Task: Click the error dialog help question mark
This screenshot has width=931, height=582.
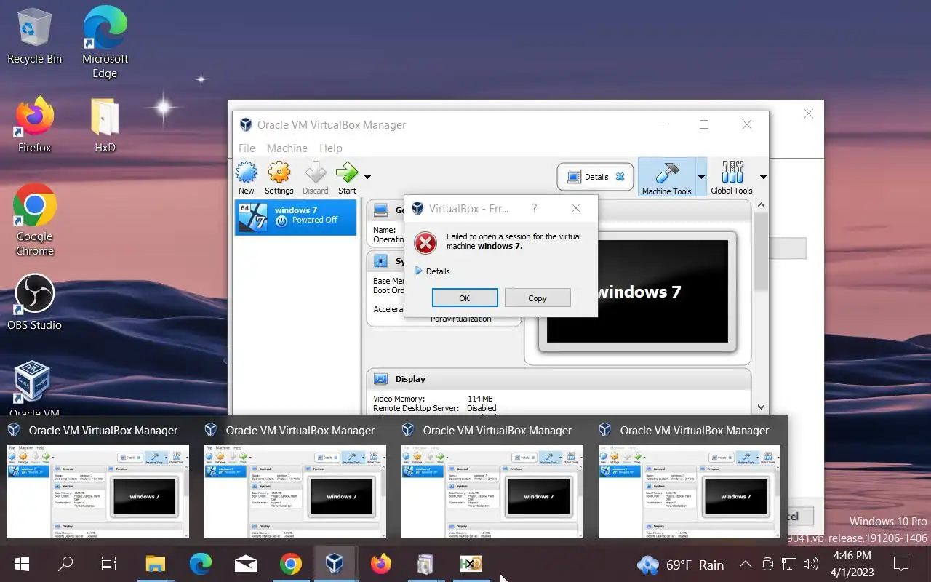Action: 535,208
